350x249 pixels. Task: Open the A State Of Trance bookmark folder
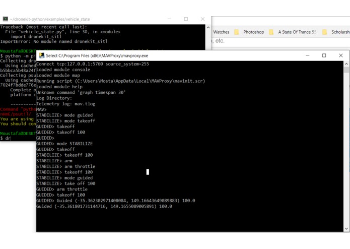click(x=297, y=32)
